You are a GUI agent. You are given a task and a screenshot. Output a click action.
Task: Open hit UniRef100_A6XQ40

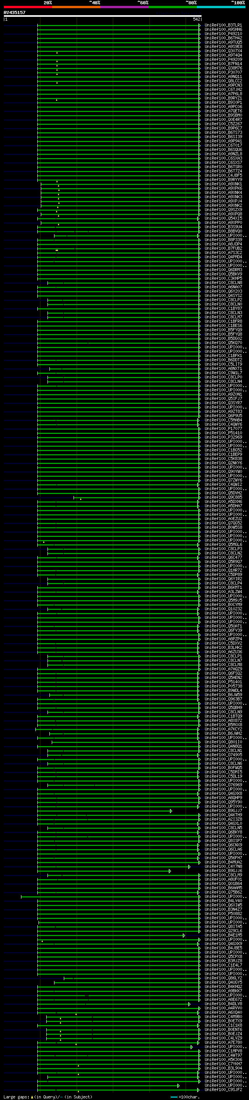pyautogui.click(x=223, y=1013)
